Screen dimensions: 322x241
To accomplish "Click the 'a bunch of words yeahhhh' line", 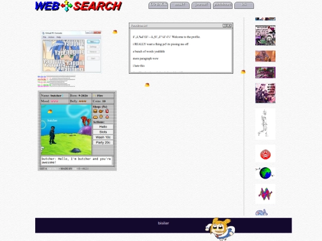I will tap(148, 51).
